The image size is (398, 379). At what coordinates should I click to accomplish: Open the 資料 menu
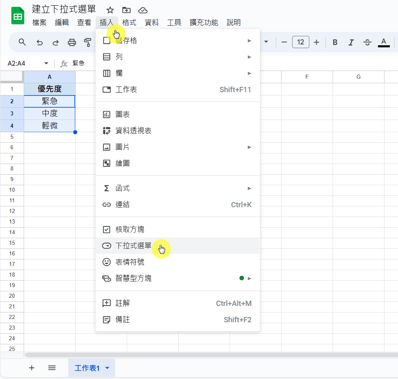point(152,22)
